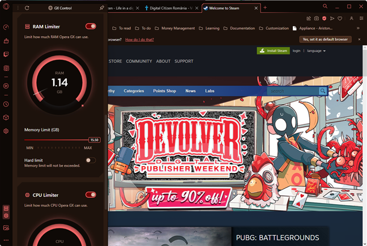
Task: Click into the Steam search field
Action: [x=293, y=91]
